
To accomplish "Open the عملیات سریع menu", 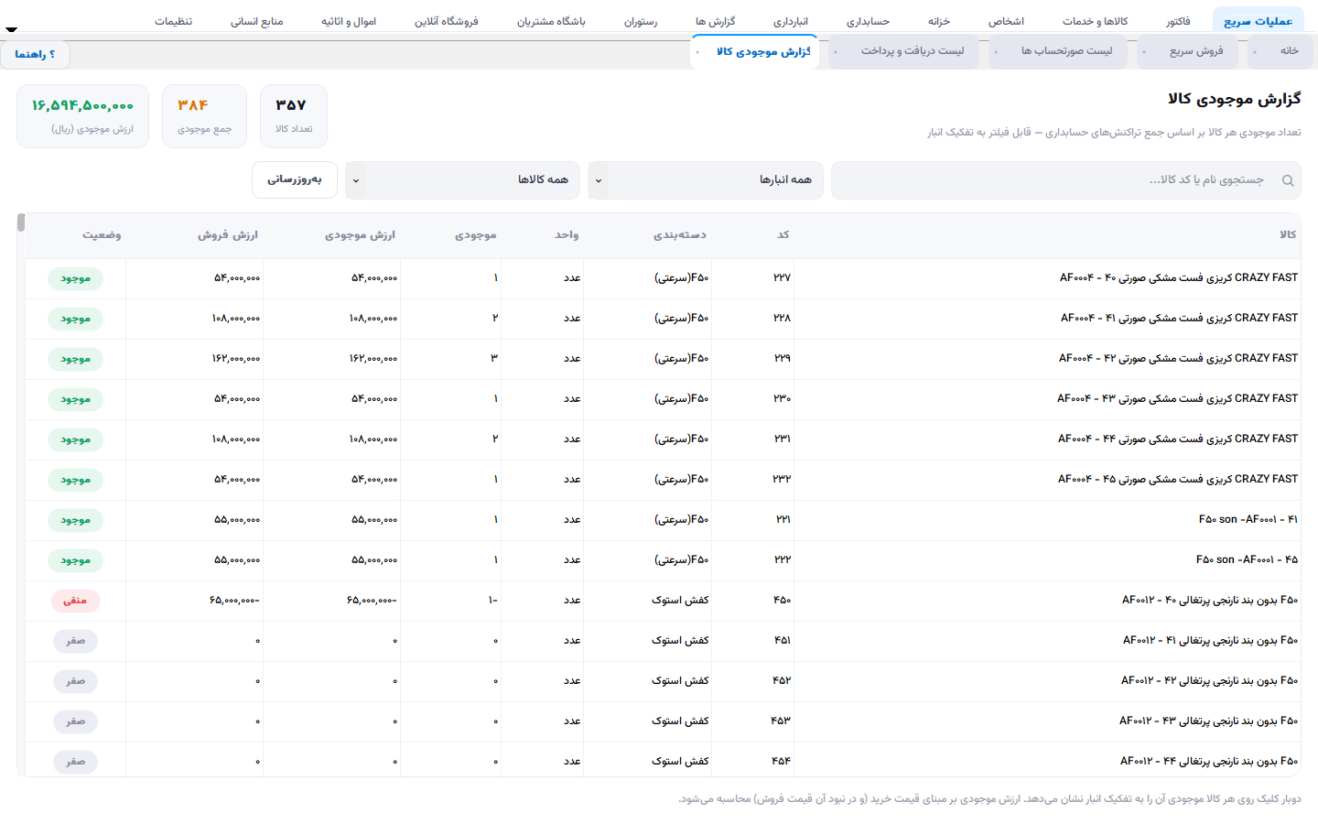I will tap(1259, 21).
